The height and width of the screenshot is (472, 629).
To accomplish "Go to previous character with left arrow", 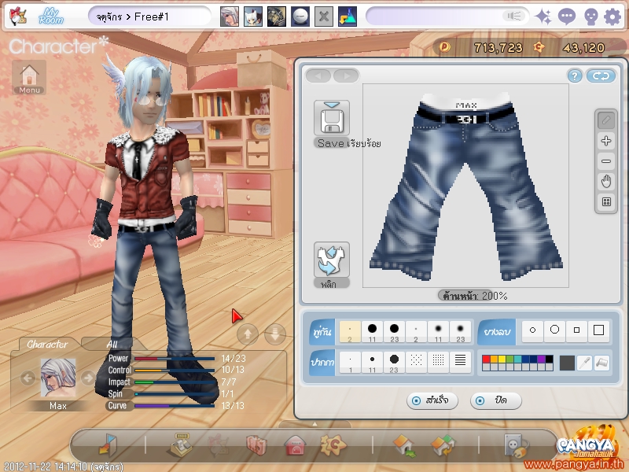I will pyautogui.click(x=28, y=378).
